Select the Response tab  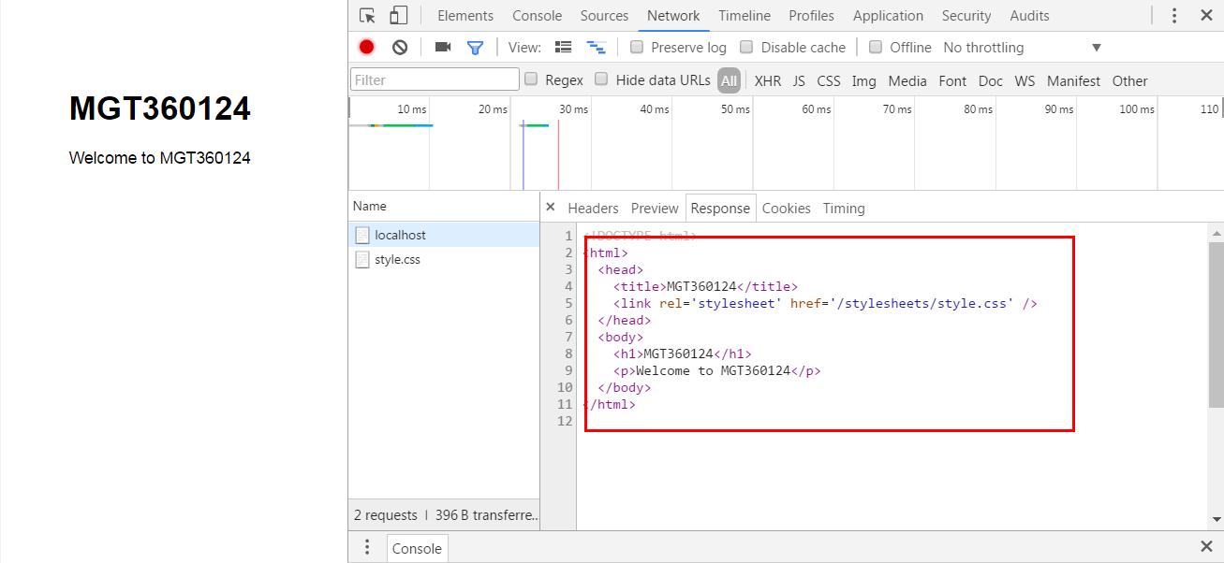(720, 209)
